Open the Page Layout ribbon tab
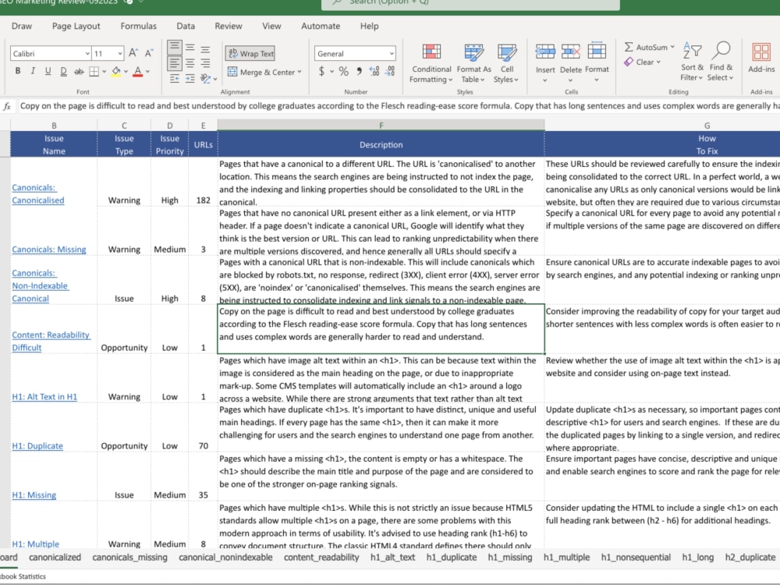The image size is (780, 585). (76, 26)
